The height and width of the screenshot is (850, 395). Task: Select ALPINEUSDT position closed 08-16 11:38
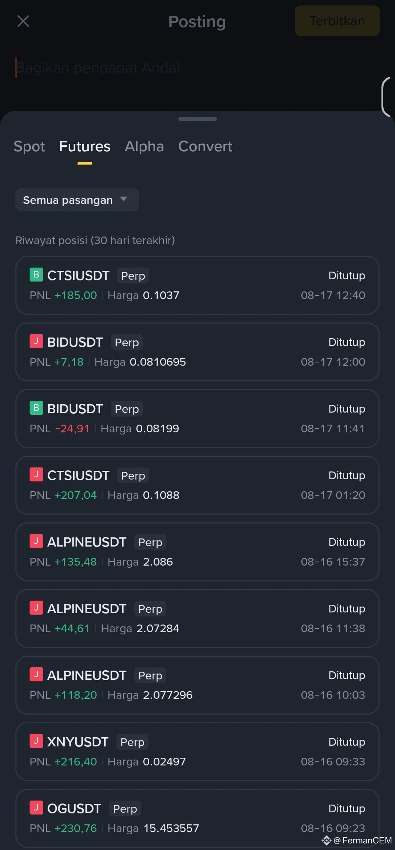pyautogui.click(x=197, y=618)
